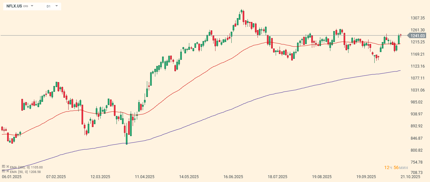Click the 1077.11 price axis label
The height and width of the screenshot is (182, 430).
[418, 78]
